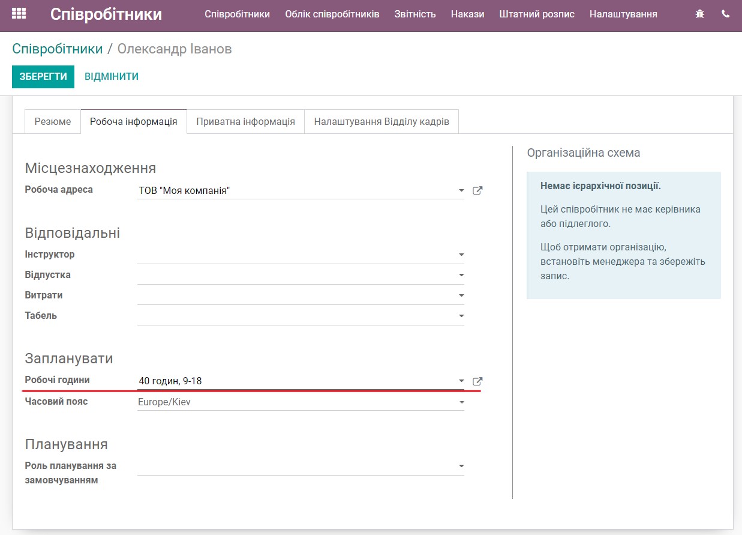
Task: Open the Часовий пояс dropdown
Action: point(461,401)
